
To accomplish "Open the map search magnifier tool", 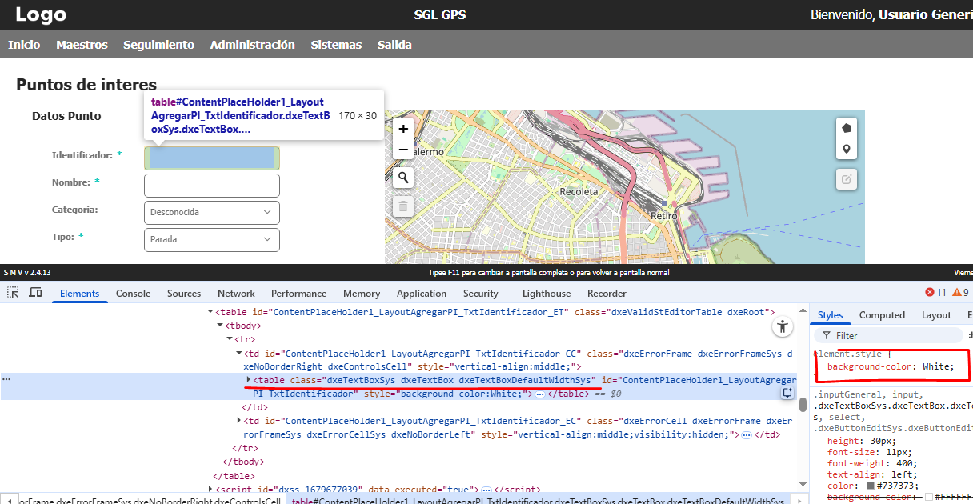I will coord(403,178).
